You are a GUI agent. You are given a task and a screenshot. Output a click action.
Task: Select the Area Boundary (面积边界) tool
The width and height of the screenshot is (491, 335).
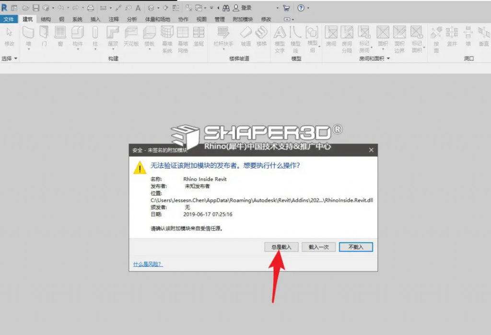399,39
